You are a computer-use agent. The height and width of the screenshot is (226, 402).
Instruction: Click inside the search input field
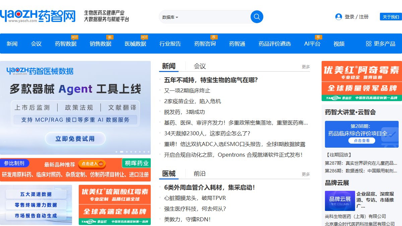point(214,17)
